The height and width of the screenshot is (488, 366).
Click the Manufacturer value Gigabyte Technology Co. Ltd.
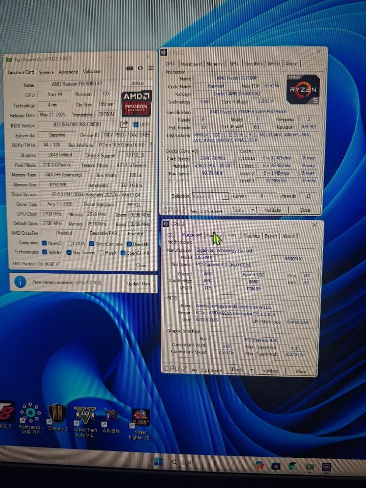click(254, 250)
